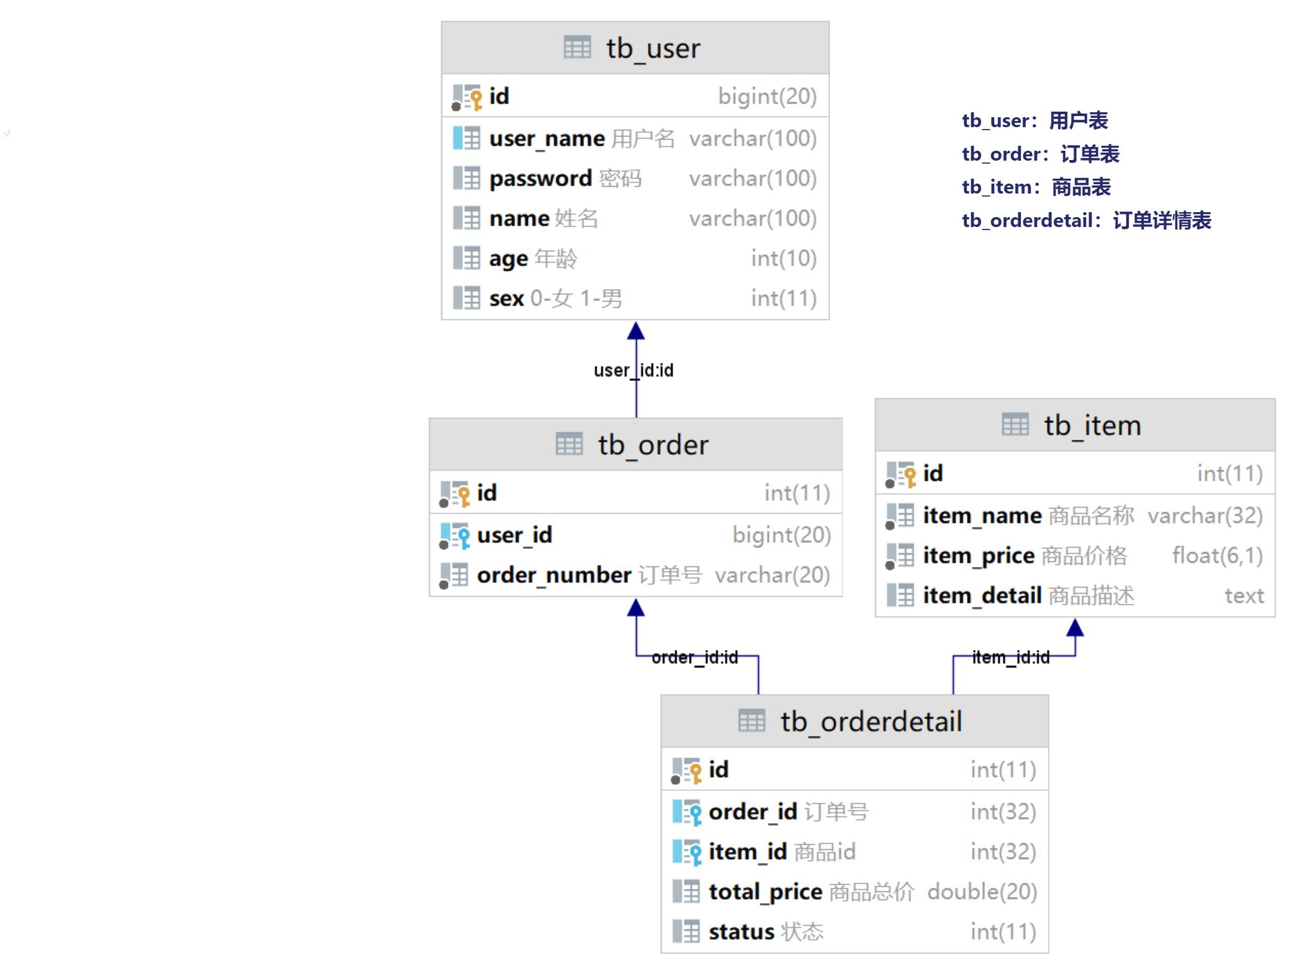Click the tb_item table header icon
This screenshot has height=977, width=1310.
click(1015, 425)
